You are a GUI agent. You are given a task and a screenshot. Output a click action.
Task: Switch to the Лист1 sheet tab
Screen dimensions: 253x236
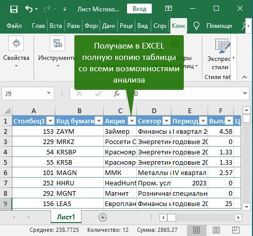click(x=66, y=217)
